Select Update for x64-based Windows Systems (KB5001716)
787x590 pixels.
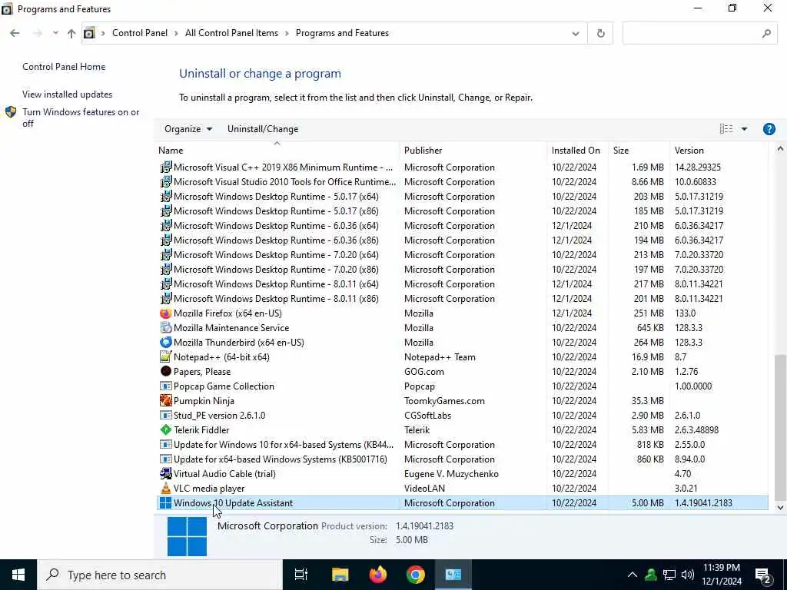pos(462,459)
